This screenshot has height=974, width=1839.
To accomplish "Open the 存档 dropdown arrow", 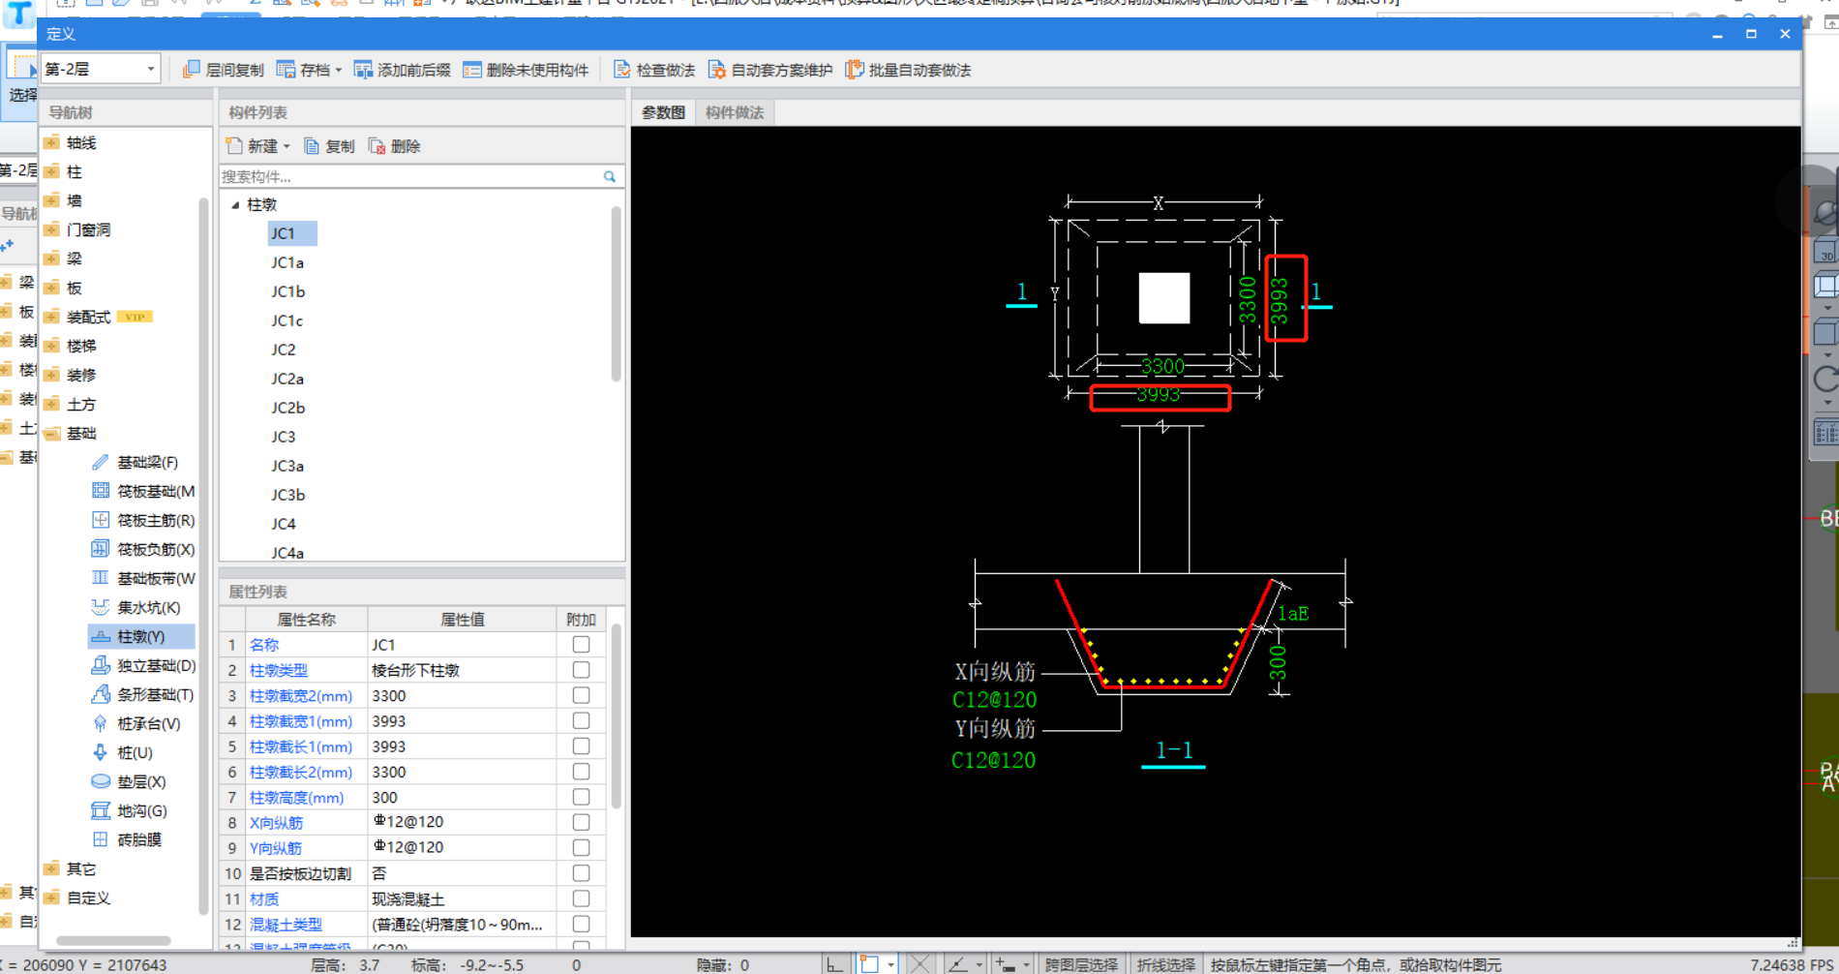I will 339,70.
